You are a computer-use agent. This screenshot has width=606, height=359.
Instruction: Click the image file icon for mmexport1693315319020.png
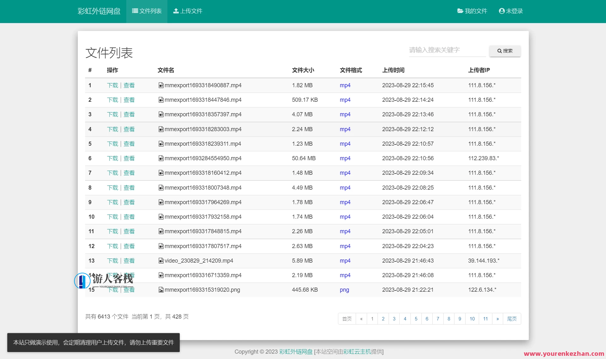click(x=161, y=289)
